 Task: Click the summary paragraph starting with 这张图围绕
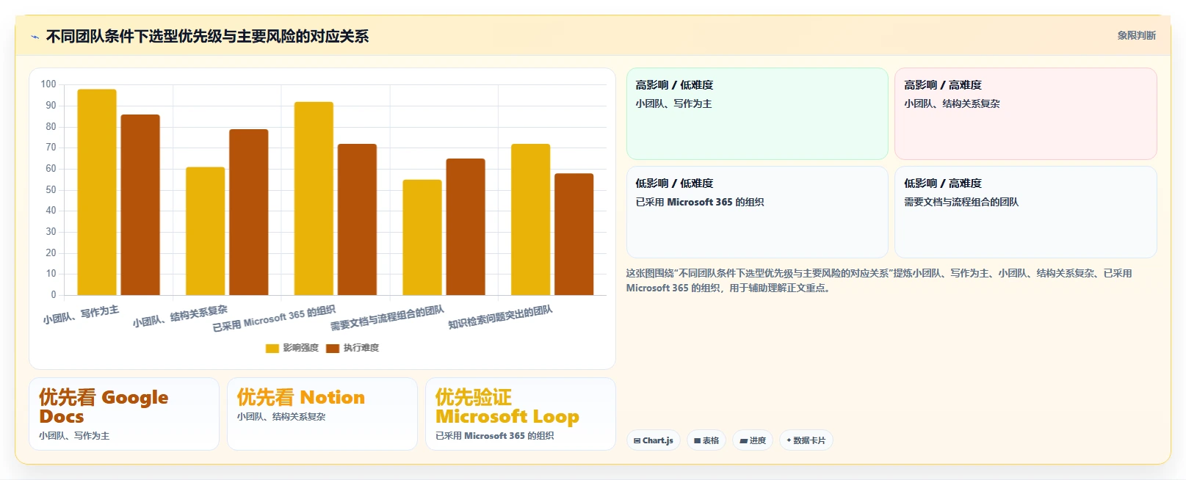(879, 280)
